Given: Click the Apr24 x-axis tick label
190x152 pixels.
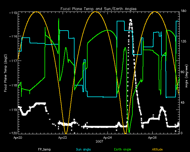Looking at the screenshot, I should (107, 137).
